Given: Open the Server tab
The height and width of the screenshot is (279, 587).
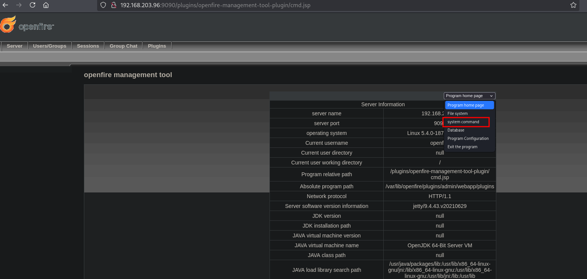Looking at the screenshot, I should [15, 46].
